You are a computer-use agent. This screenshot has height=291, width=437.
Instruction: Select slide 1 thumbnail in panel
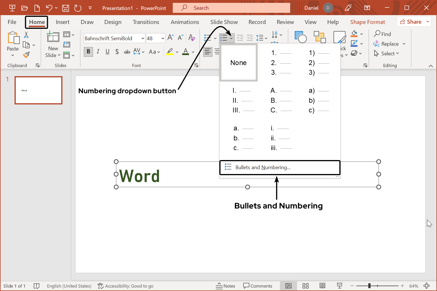click(x=38, y=90)
